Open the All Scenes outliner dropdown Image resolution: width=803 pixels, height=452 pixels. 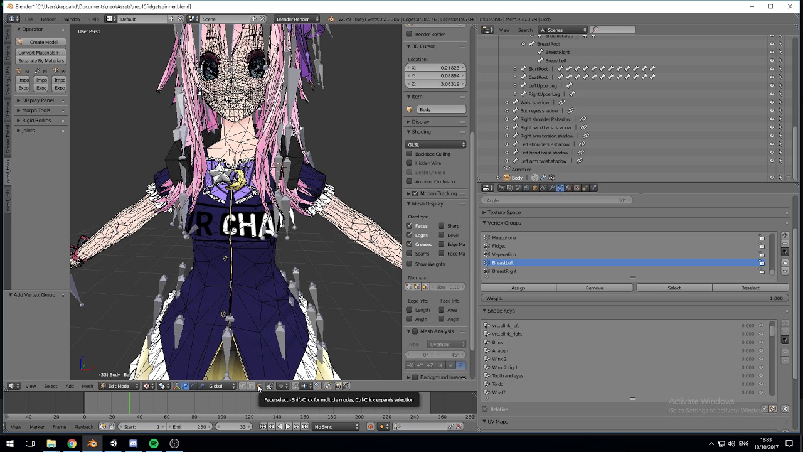pyautogui.click(x=563, y=30)
